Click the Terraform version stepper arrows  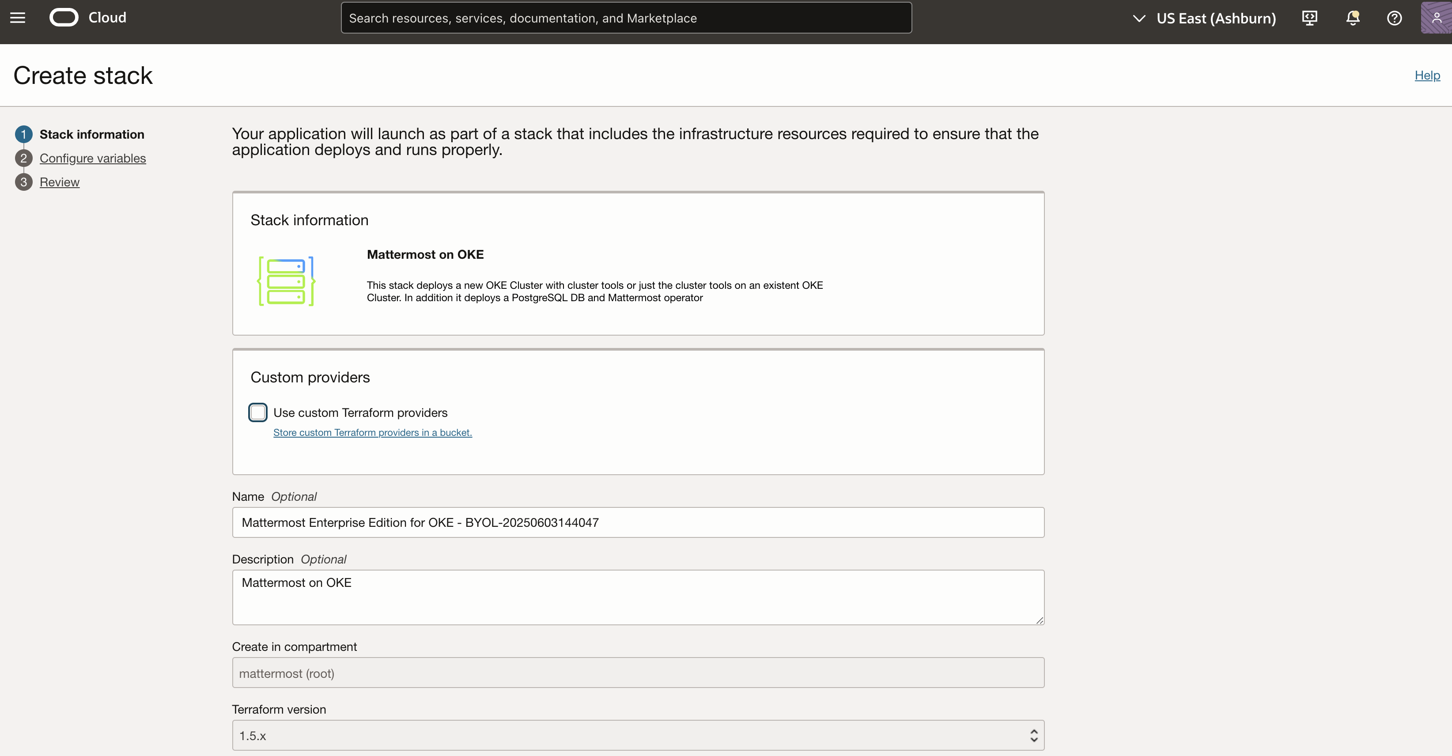[1034, 734]
